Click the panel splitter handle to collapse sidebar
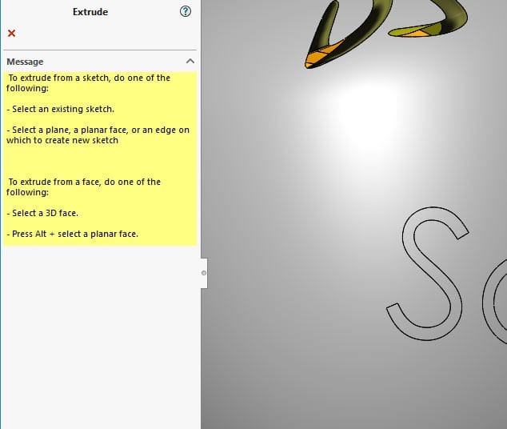Screen dimensions: 507x429 (x=204, y=273)
